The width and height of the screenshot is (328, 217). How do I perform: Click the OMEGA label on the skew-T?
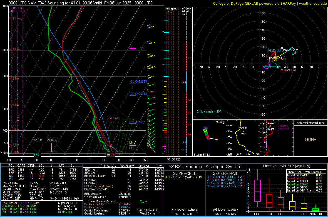[17, 8]
